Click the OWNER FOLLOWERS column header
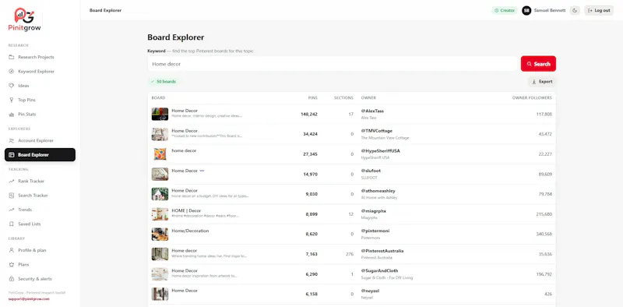Screen dimensions: 623x307 [532, 98]
